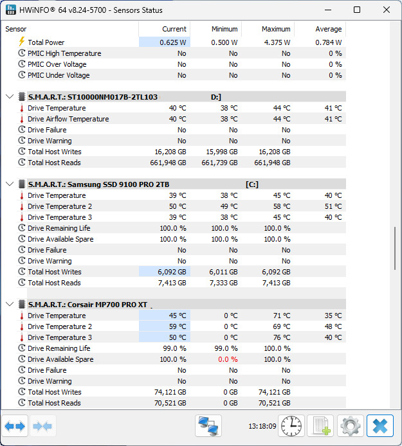The image size is (402, 446).
Task: Select the S.M.A.R.T.: ST10000NM017B-2TL103 header label
Action: point(93,97)
